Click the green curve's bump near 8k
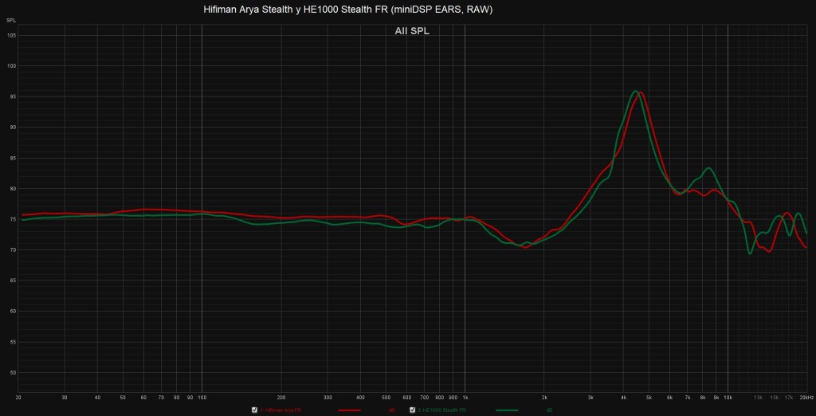The width and height of the screenshot is (816, 416). point(707,168)
